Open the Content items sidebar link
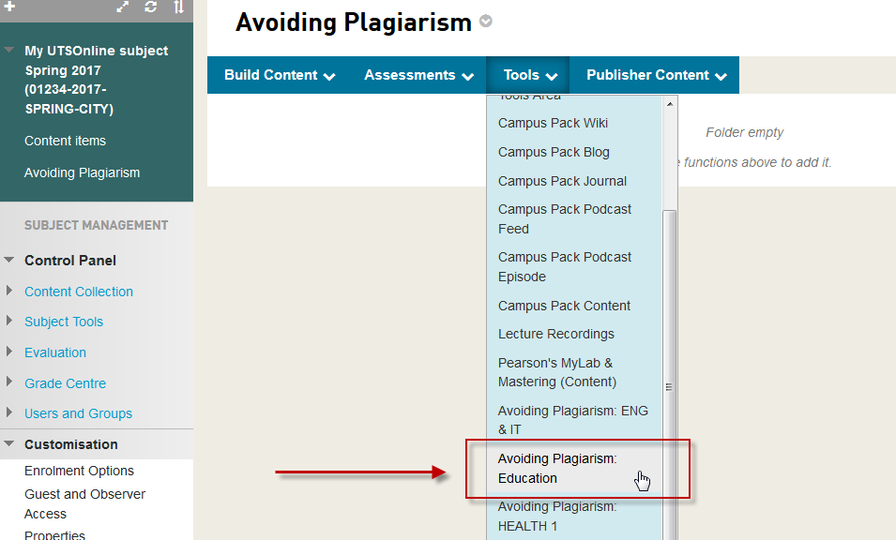Viewport: 896px width, 540px height. click(65, 141)
